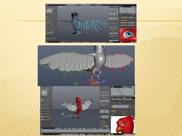Toggle the upper white checkbox in bottom sidebar panel
This screenshot has width=182, height=136.
tap(101, 116)
